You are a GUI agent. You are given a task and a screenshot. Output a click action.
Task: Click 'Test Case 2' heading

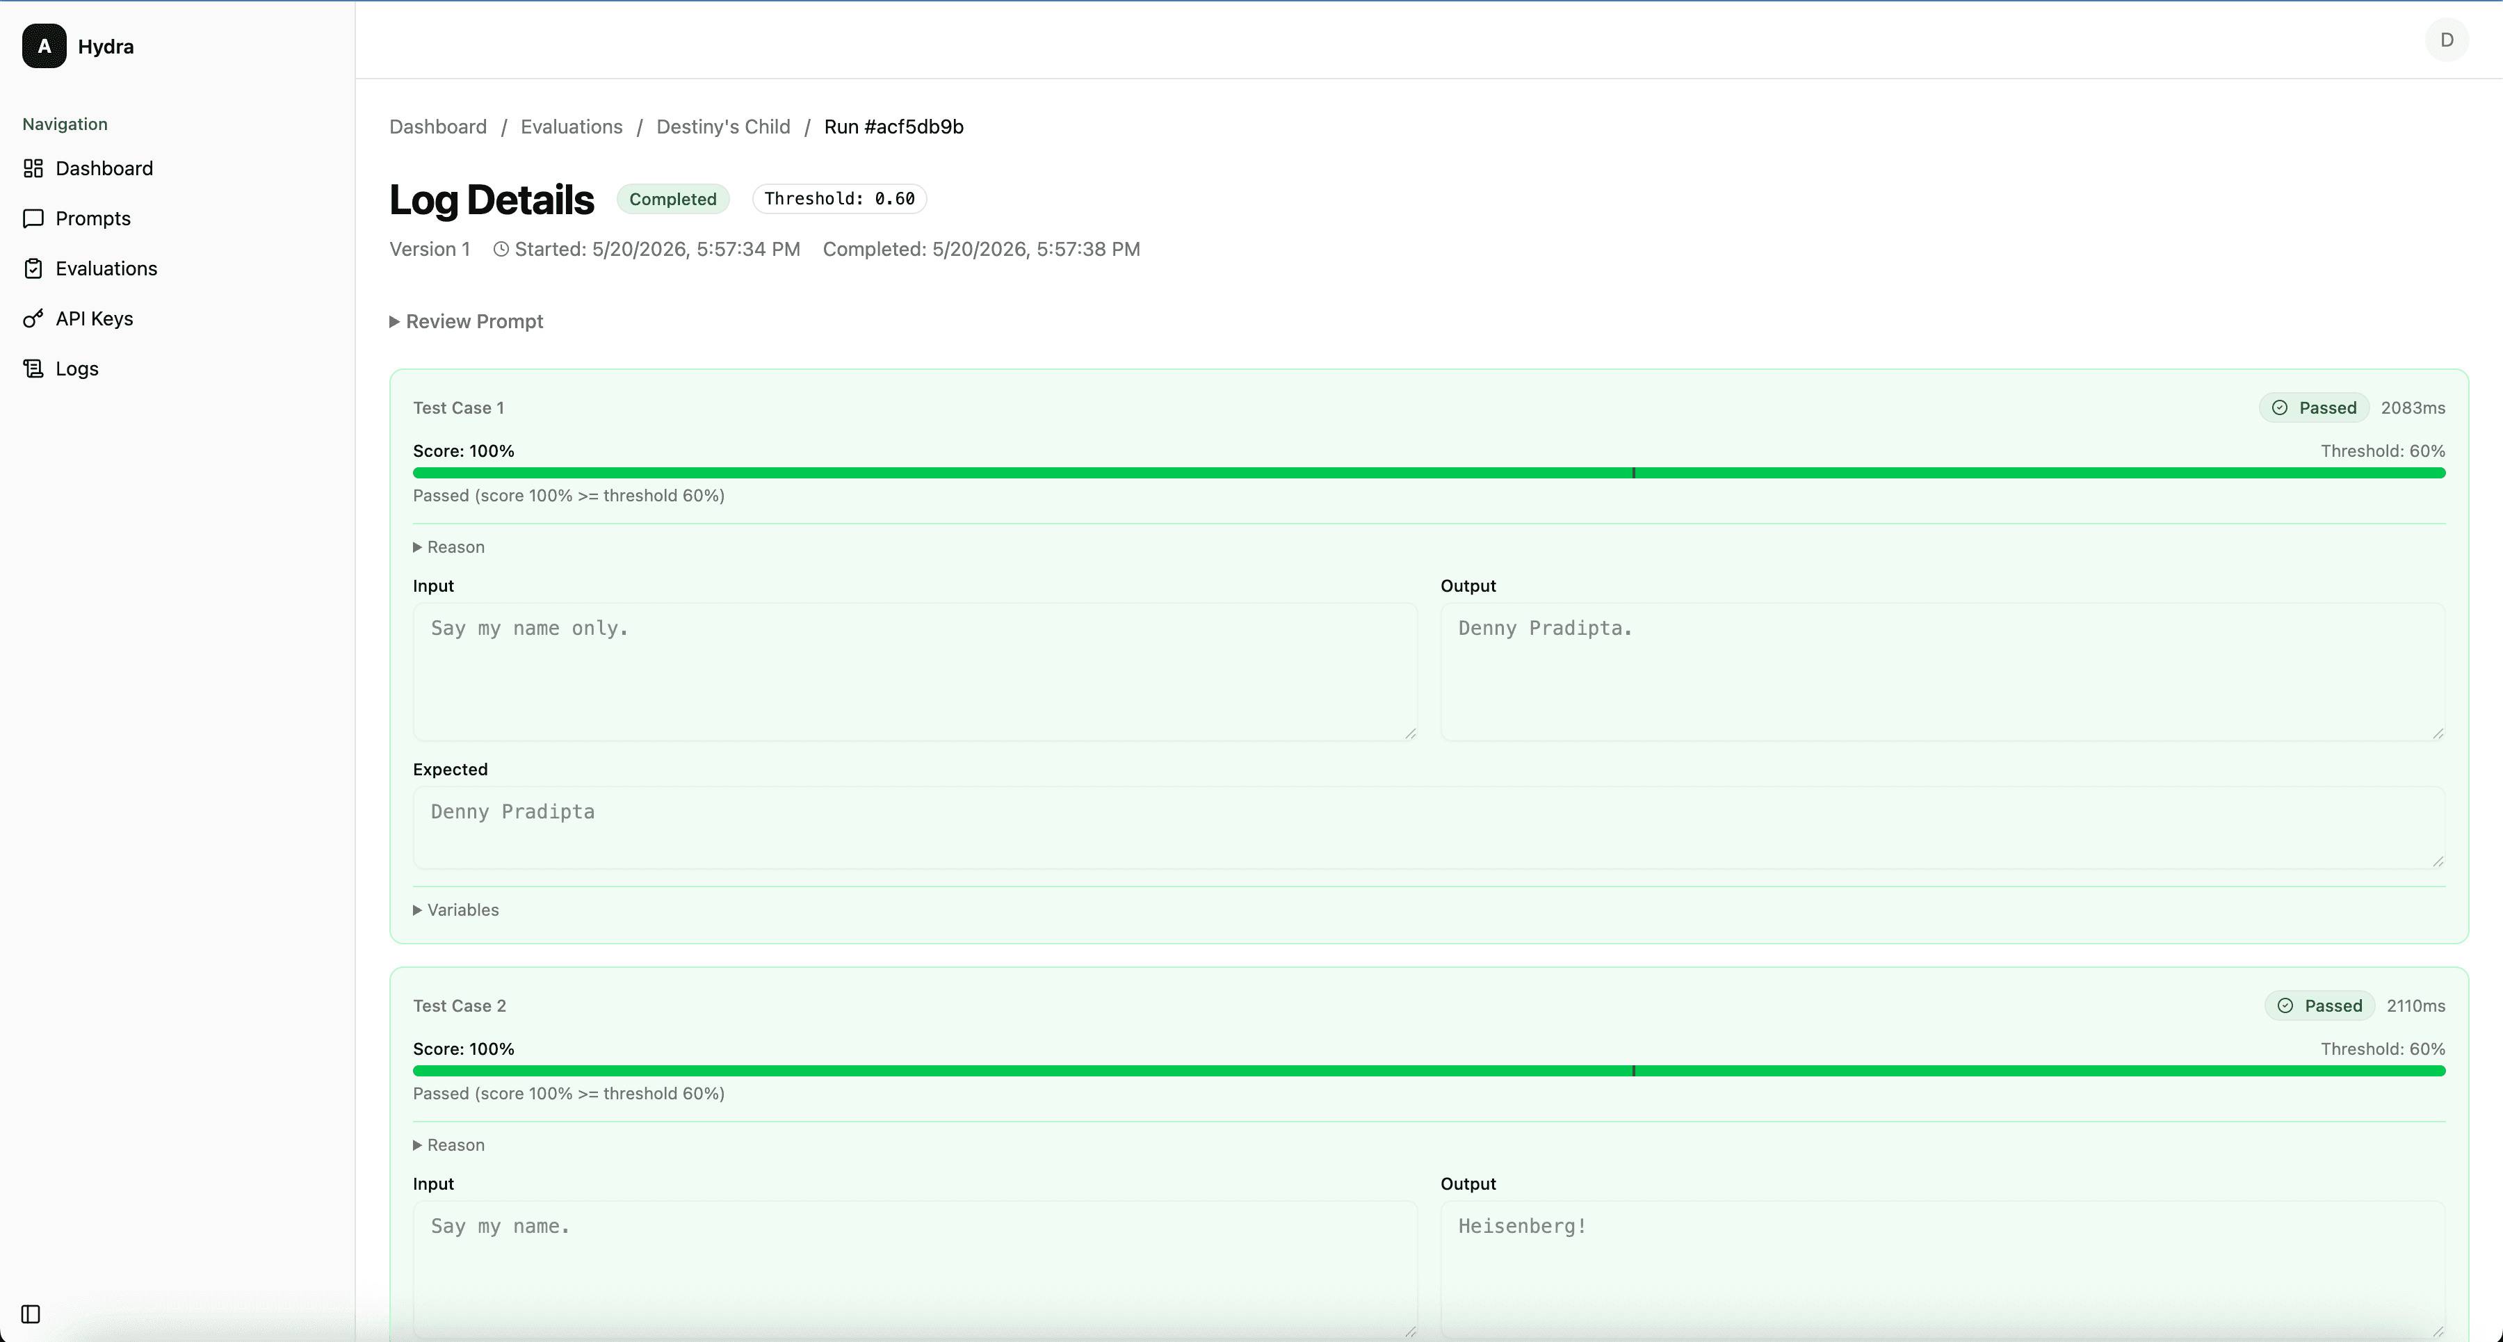[460, 1005]
